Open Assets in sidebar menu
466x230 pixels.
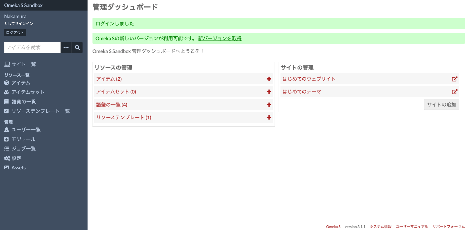(x=19, y=168)
